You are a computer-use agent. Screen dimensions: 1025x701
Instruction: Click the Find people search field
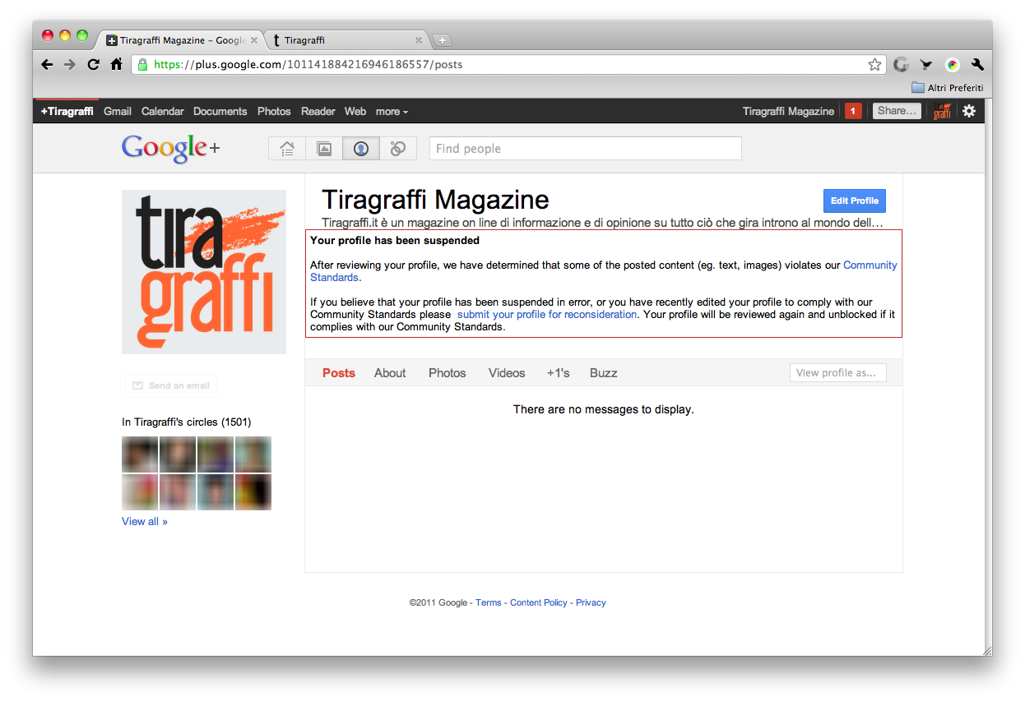586,149
